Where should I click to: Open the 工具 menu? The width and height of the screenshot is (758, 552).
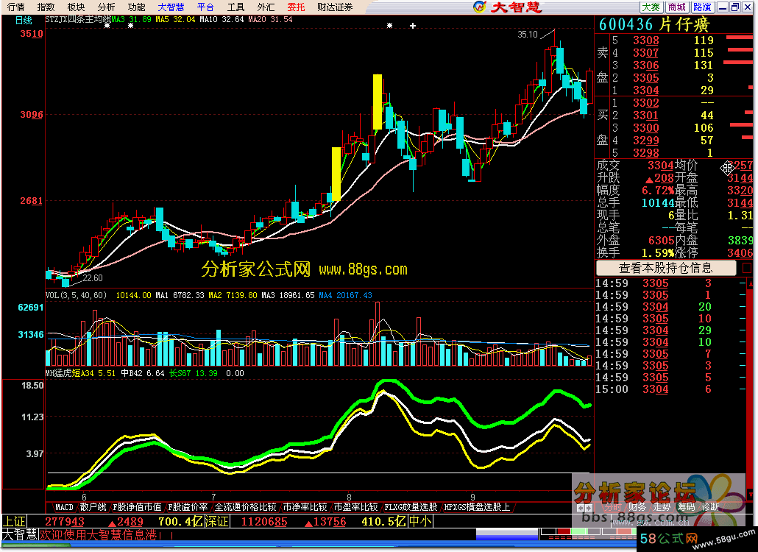[x=236, y=7]
